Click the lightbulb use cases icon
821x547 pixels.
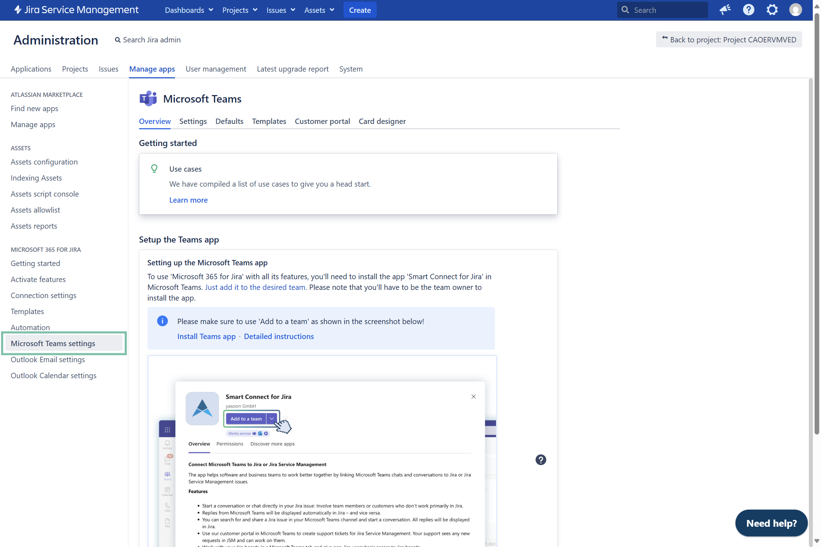(x=154, y=168)
